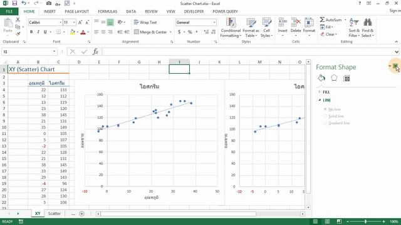Switch to the INSERT ribbon tab
This screenshot has height=225, width=401.
tap(49, 11)
